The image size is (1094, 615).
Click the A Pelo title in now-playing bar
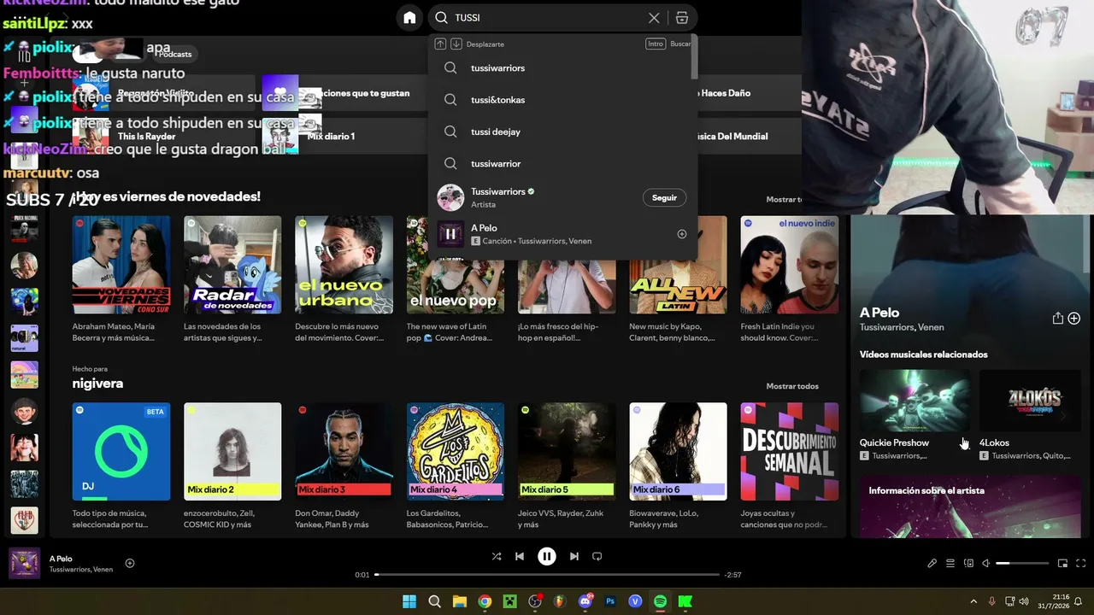pyautogui.click(x=61, y=559)
